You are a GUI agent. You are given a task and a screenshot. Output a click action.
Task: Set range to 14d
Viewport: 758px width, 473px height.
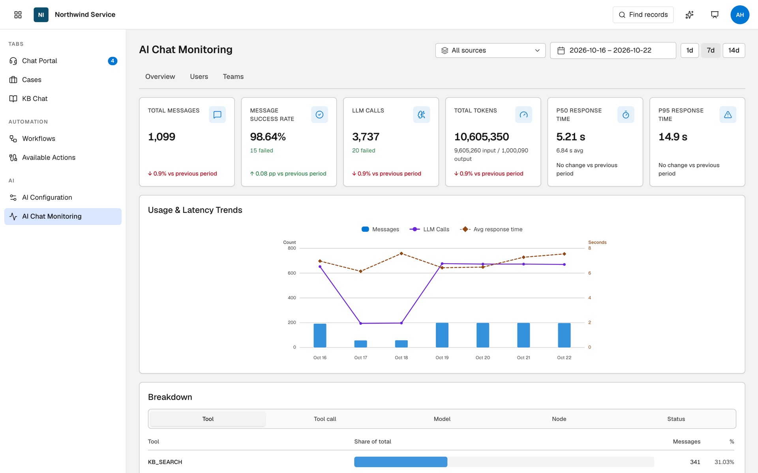point(734,50)
